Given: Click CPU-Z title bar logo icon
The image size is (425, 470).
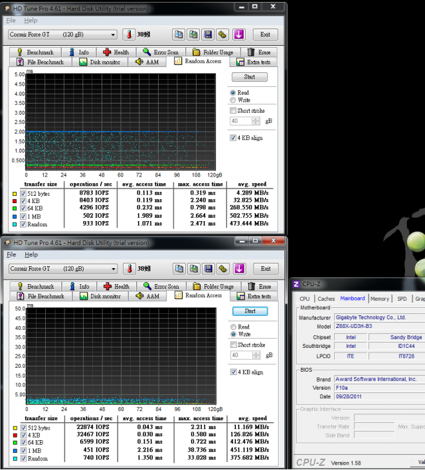Looking at the screenshot, I should (296, 284).
